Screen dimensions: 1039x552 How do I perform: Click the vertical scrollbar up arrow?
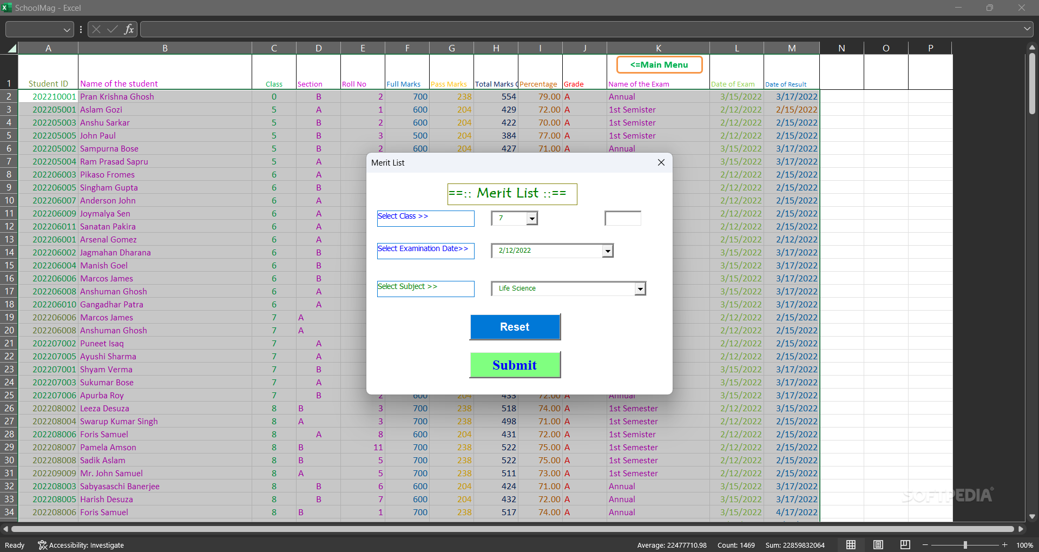[1032, 48]
